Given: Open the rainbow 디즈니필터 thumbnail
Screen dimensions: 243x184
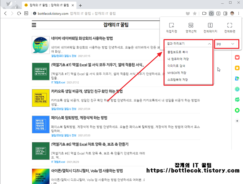Looking at the screenshot, I should click(41, 176).
